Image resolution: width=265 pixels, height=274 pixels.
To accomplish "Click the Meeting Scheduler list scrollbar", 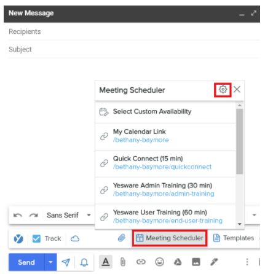I will pyautogui.click(x=239, y=141).
